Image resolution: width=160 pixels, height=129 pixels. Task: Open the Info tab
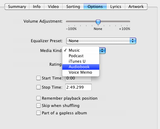click(x=37, y=7)
